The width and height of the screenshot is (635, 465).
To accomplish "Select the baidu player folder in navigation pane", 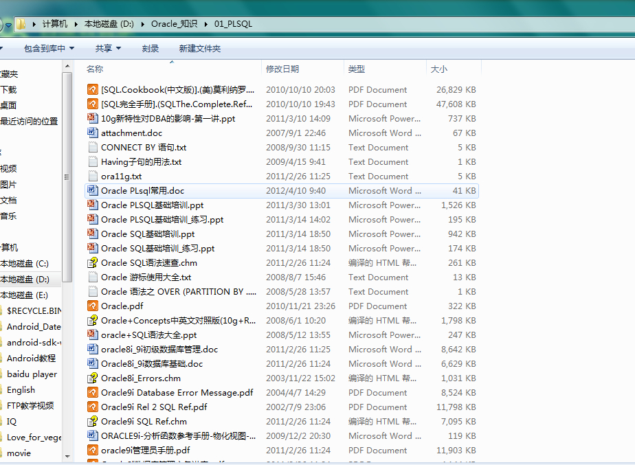I will [x=32, y=374].
